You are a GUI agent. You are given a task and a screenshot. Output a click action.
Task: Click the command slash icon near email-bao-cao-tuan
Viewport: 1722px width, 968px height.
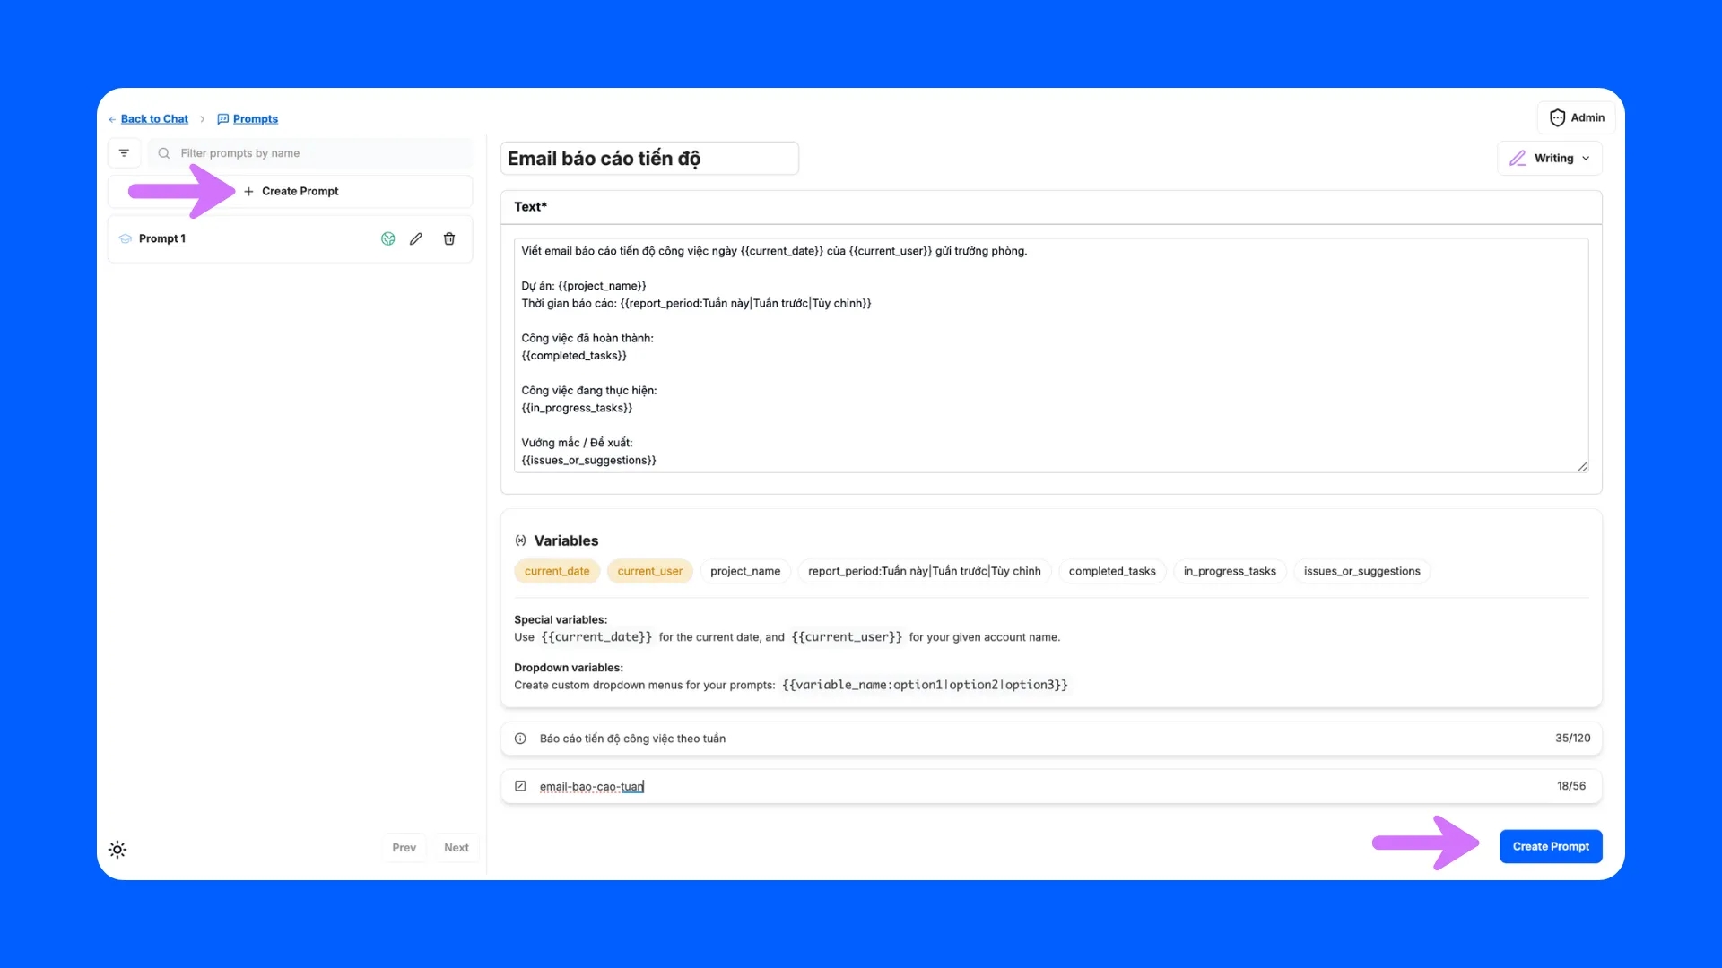point(520,786)
